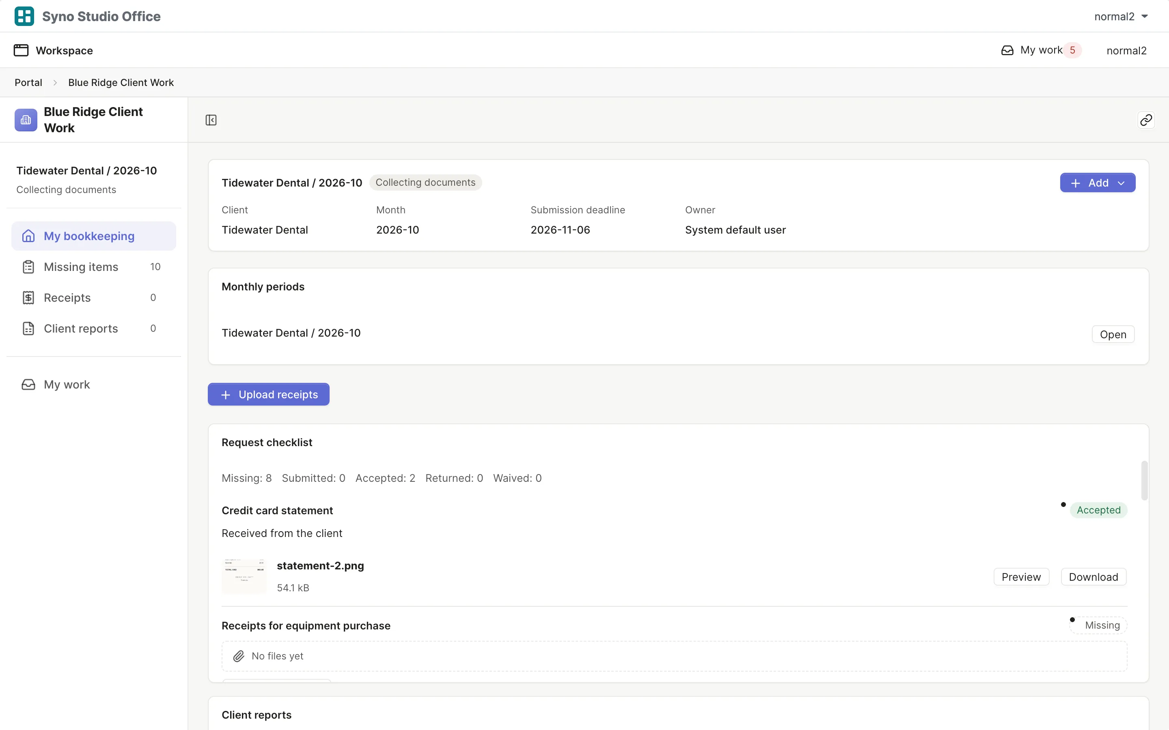Expand the normal2 account dropdown arrow
Screen dimensions: 1169x730
coord(1144,16)
